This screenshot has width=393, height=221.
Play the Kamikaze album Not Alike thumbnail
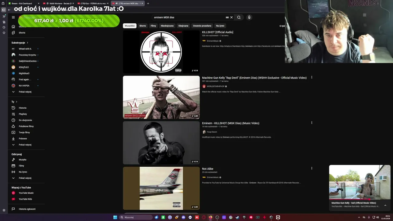[x=161, y=188]
